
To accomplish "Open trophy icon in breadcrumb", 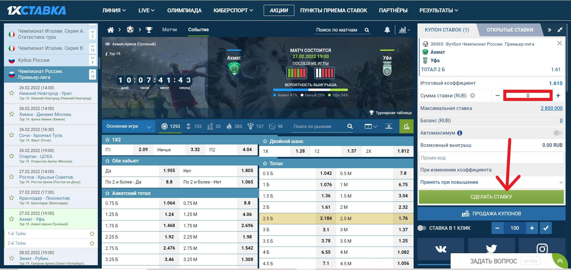I will click(x=149, y=30).
